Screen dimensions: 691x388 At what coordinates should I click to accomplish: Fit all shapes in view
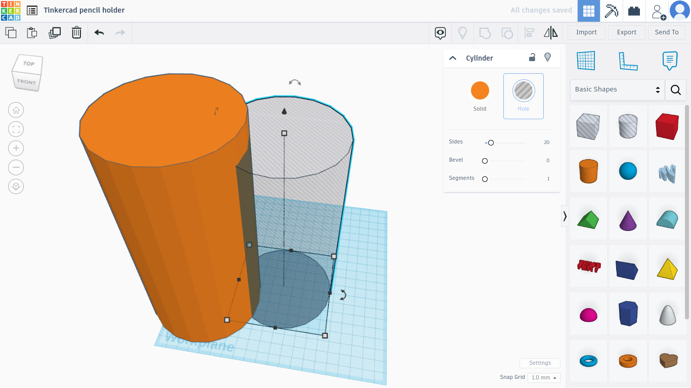click(16, 129)
